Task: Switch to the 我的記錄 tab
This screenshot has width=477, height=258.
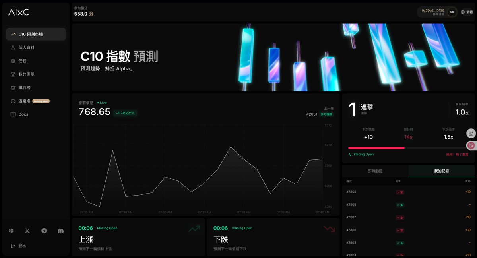Action: coord(442,171)
